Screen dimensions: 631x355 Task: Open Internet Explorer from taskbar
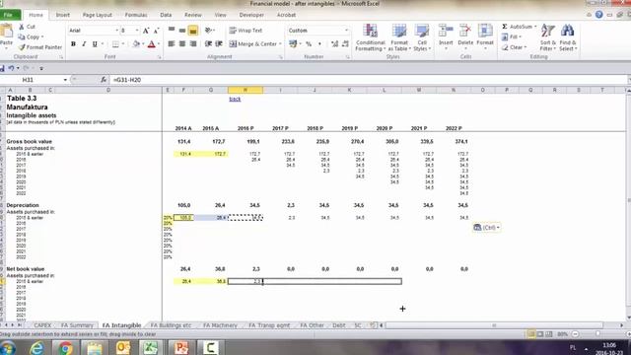point(37,347)
